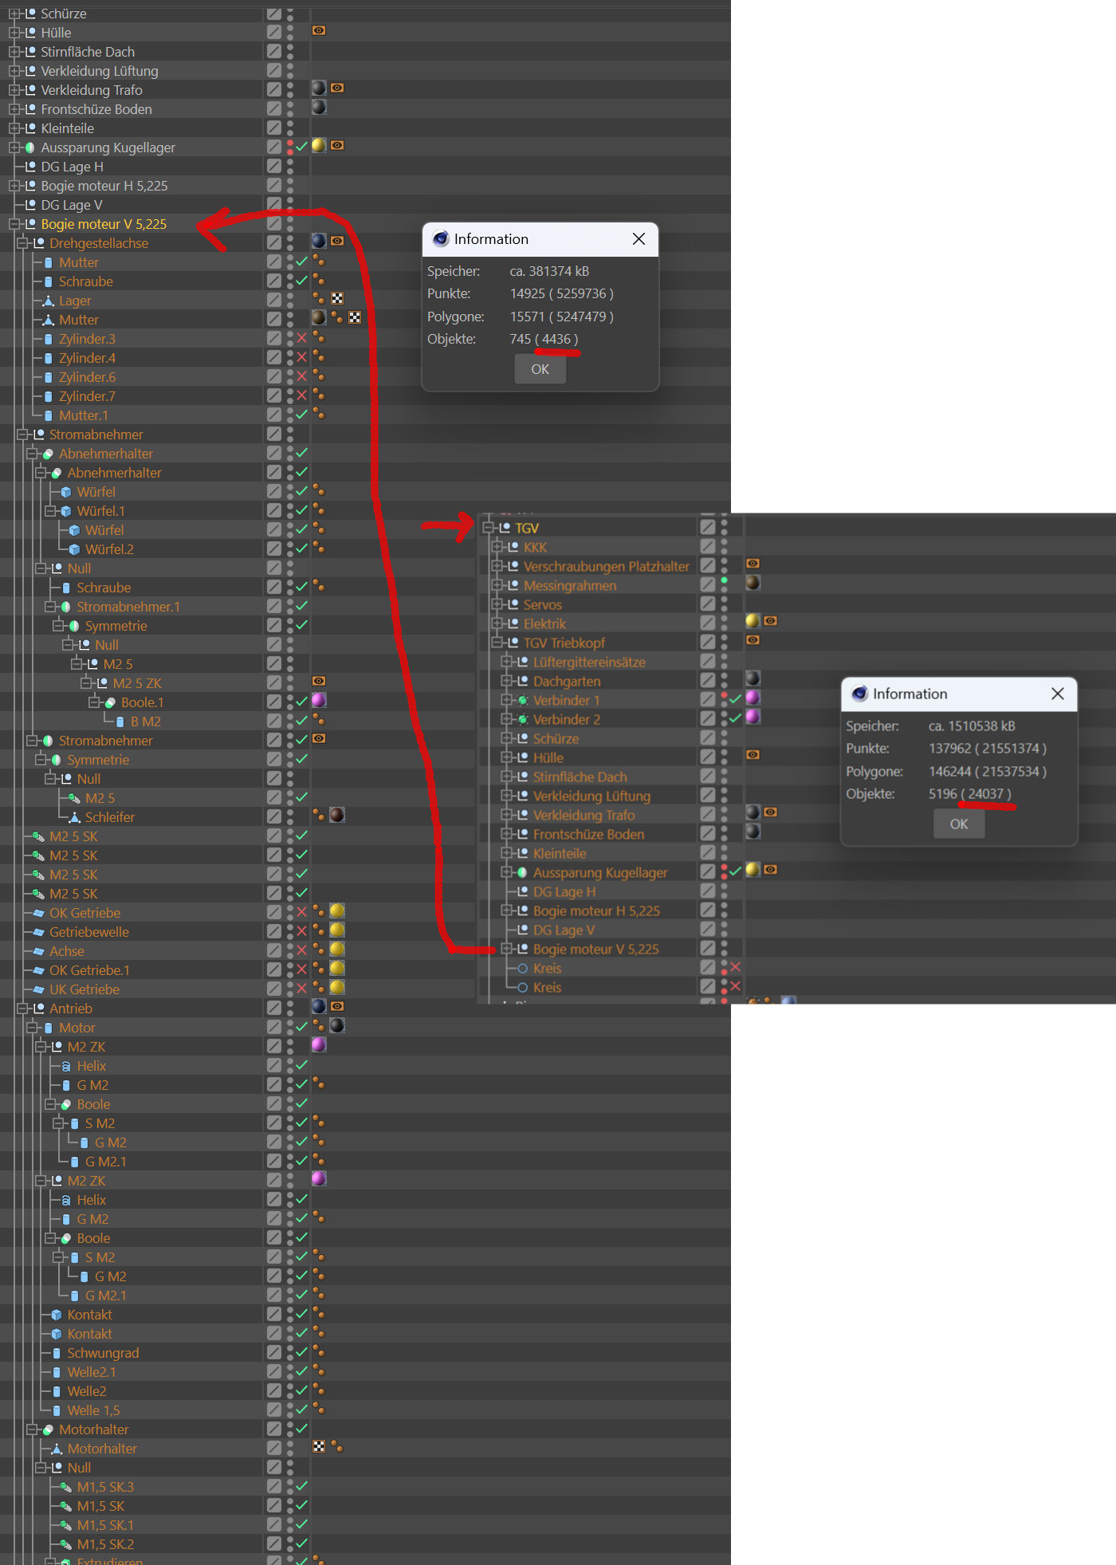
Task: Click the Würfel.2 cube icon
Action: pyautogui.click(x=75, y=549)
